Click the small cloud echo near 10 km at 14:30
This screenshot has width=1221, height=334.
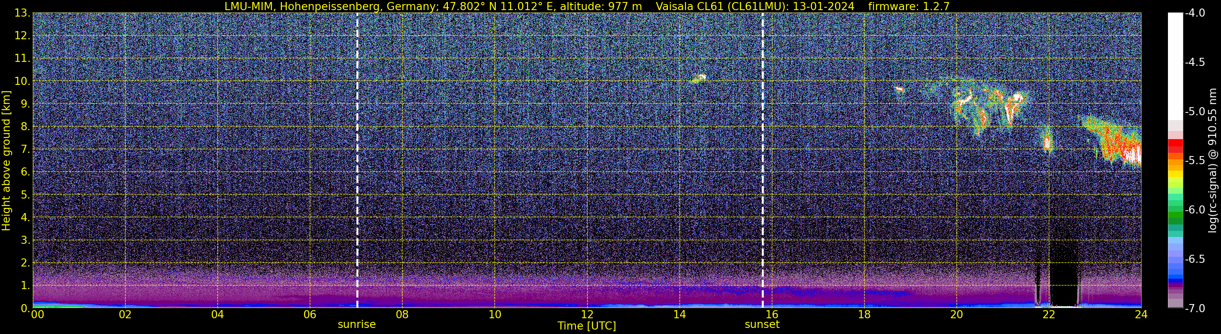coord(698,78)
